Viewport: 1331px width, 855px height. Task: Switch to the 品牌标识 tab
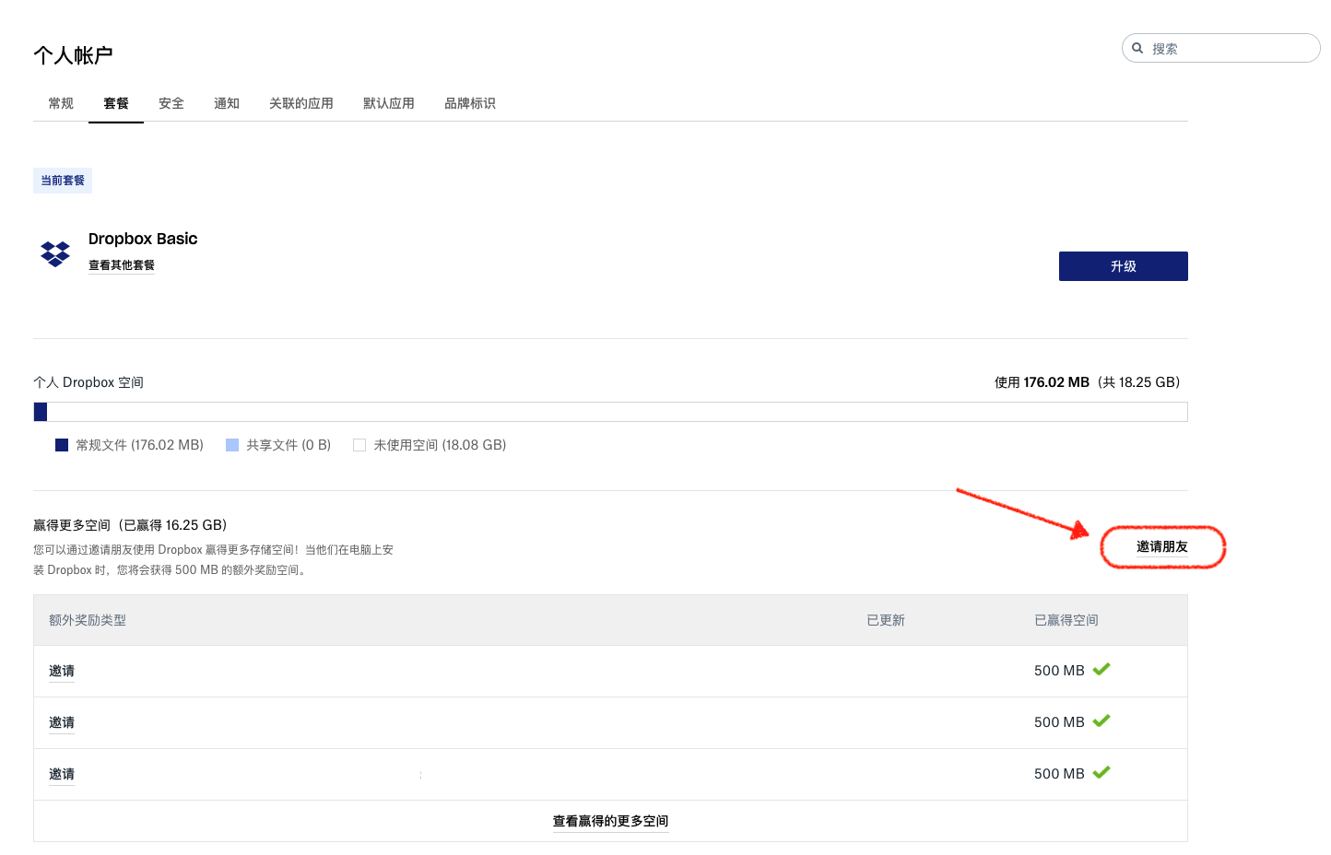tap(470, 103)
